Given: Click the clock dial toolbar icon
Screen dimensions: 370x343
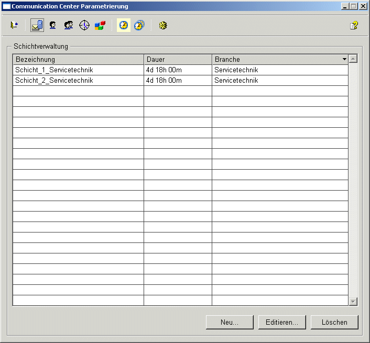Looking at the screenshot, I should tap(84, 25).
